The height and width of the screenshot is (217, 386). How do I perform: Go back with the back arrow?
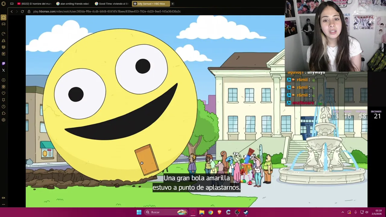tap(11, 11)
